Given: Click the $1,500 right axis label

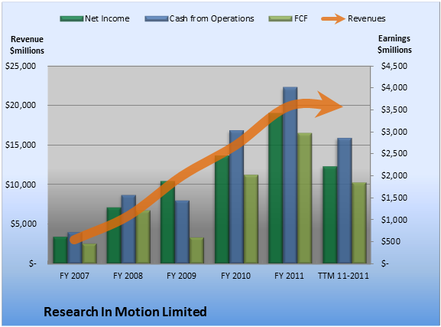Looking at the screenshot, I should pyautogui.click(x=394, y=198).
